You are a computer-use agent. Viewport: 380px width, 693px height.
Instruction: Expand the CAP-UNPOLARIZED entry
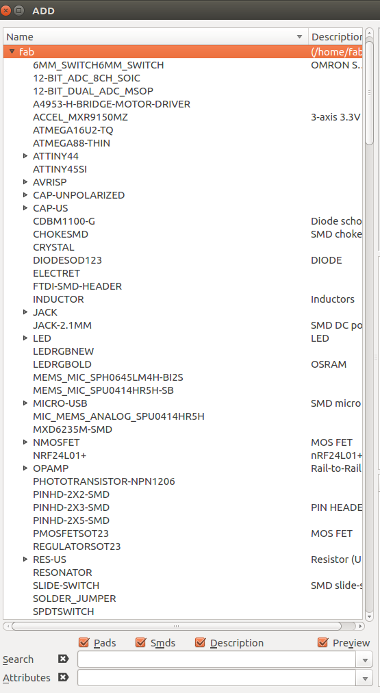click(x=25, y=194)
